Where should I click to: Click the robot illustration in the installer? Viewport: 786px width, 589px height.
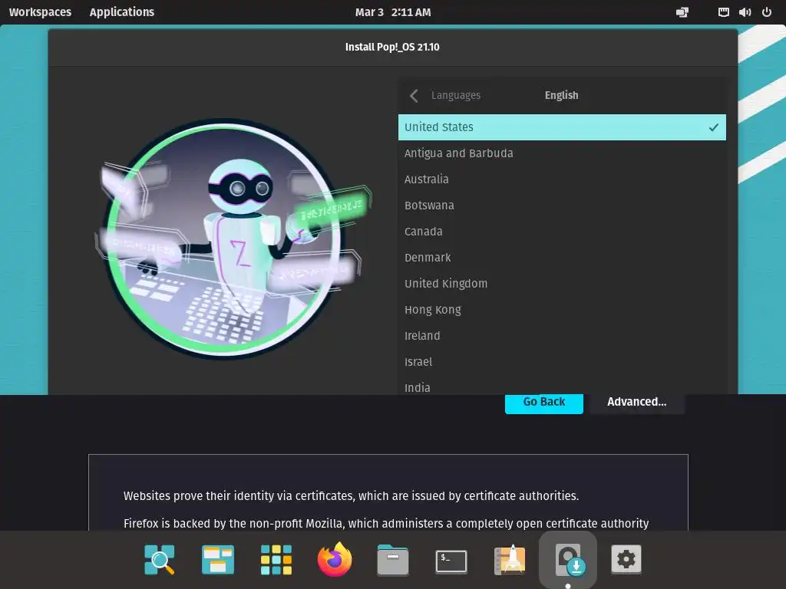click(233, 239)
